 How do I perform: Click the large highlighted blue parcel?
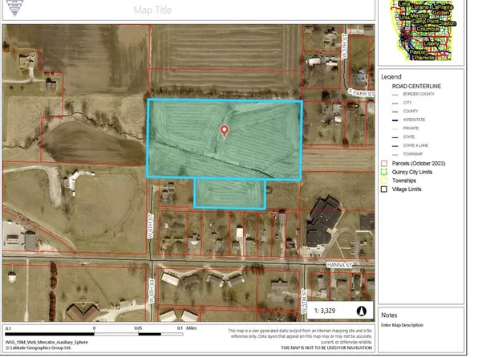coord(225,139)
